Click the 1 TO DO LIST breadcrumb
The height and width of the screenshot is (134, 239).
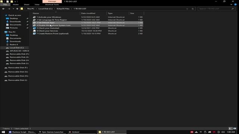(x=80, y=9)
